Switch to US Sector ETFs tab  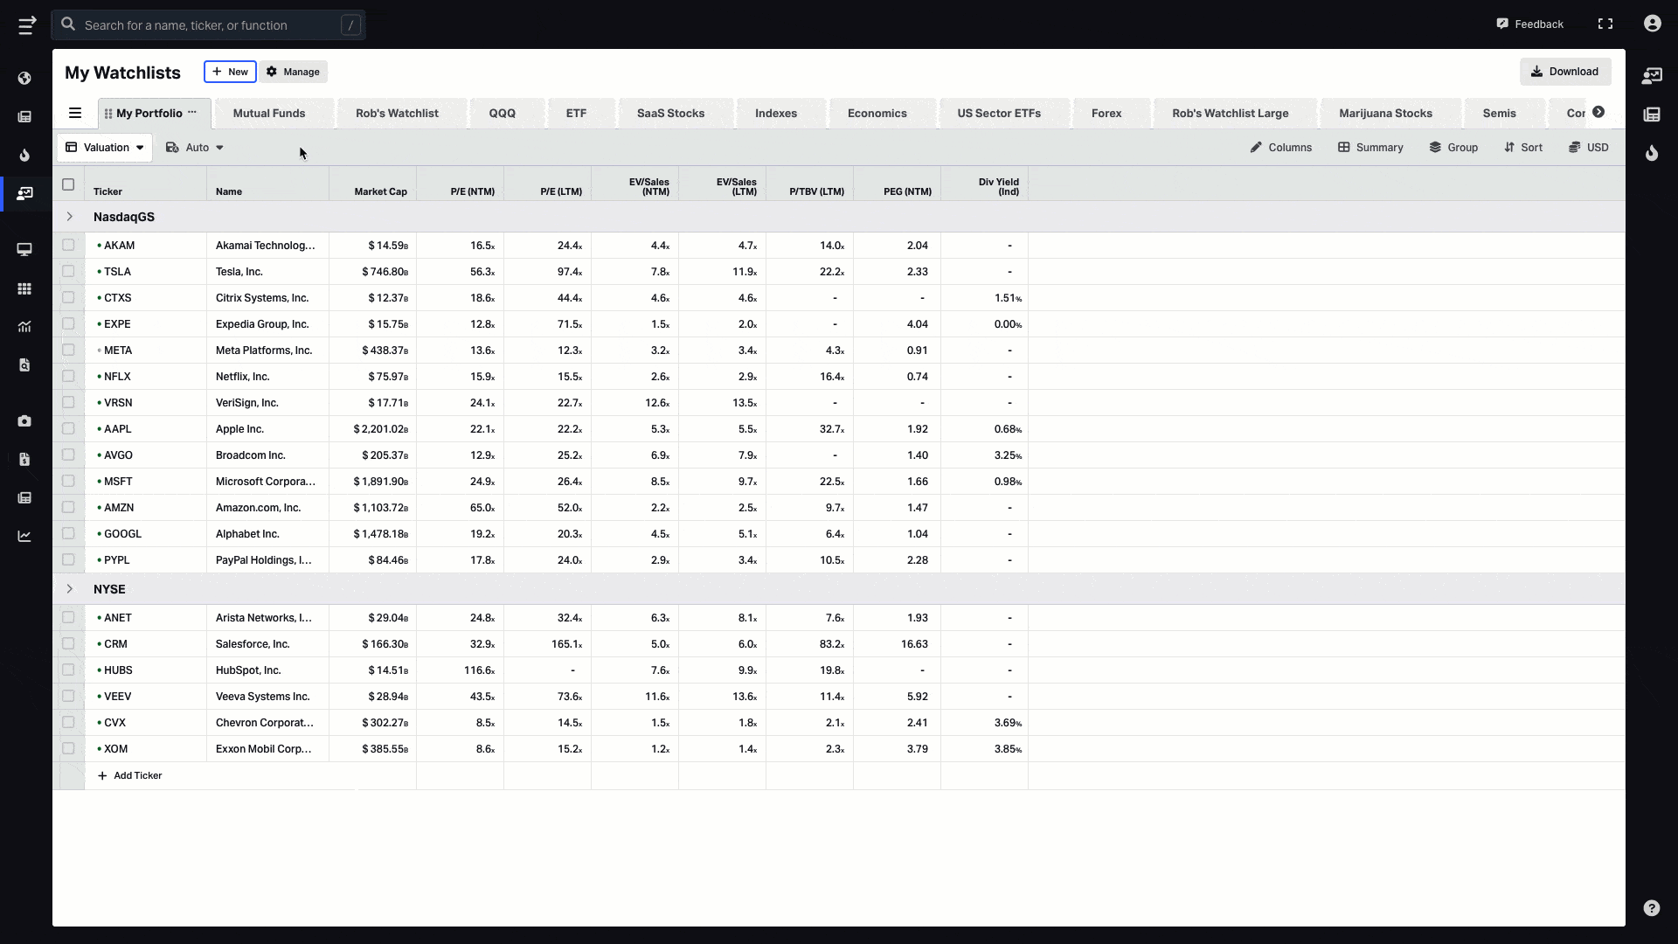coord(999,114)
